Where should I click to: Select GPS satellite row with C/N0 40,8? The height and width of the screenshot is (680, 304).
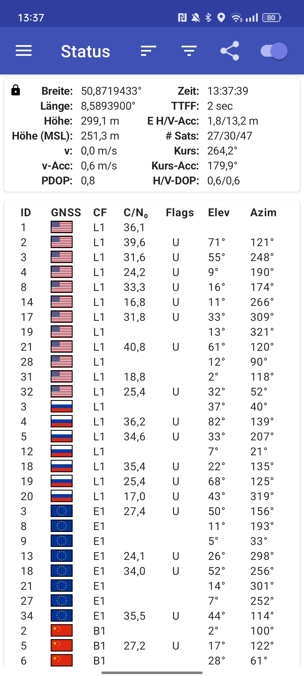[152, 347]
